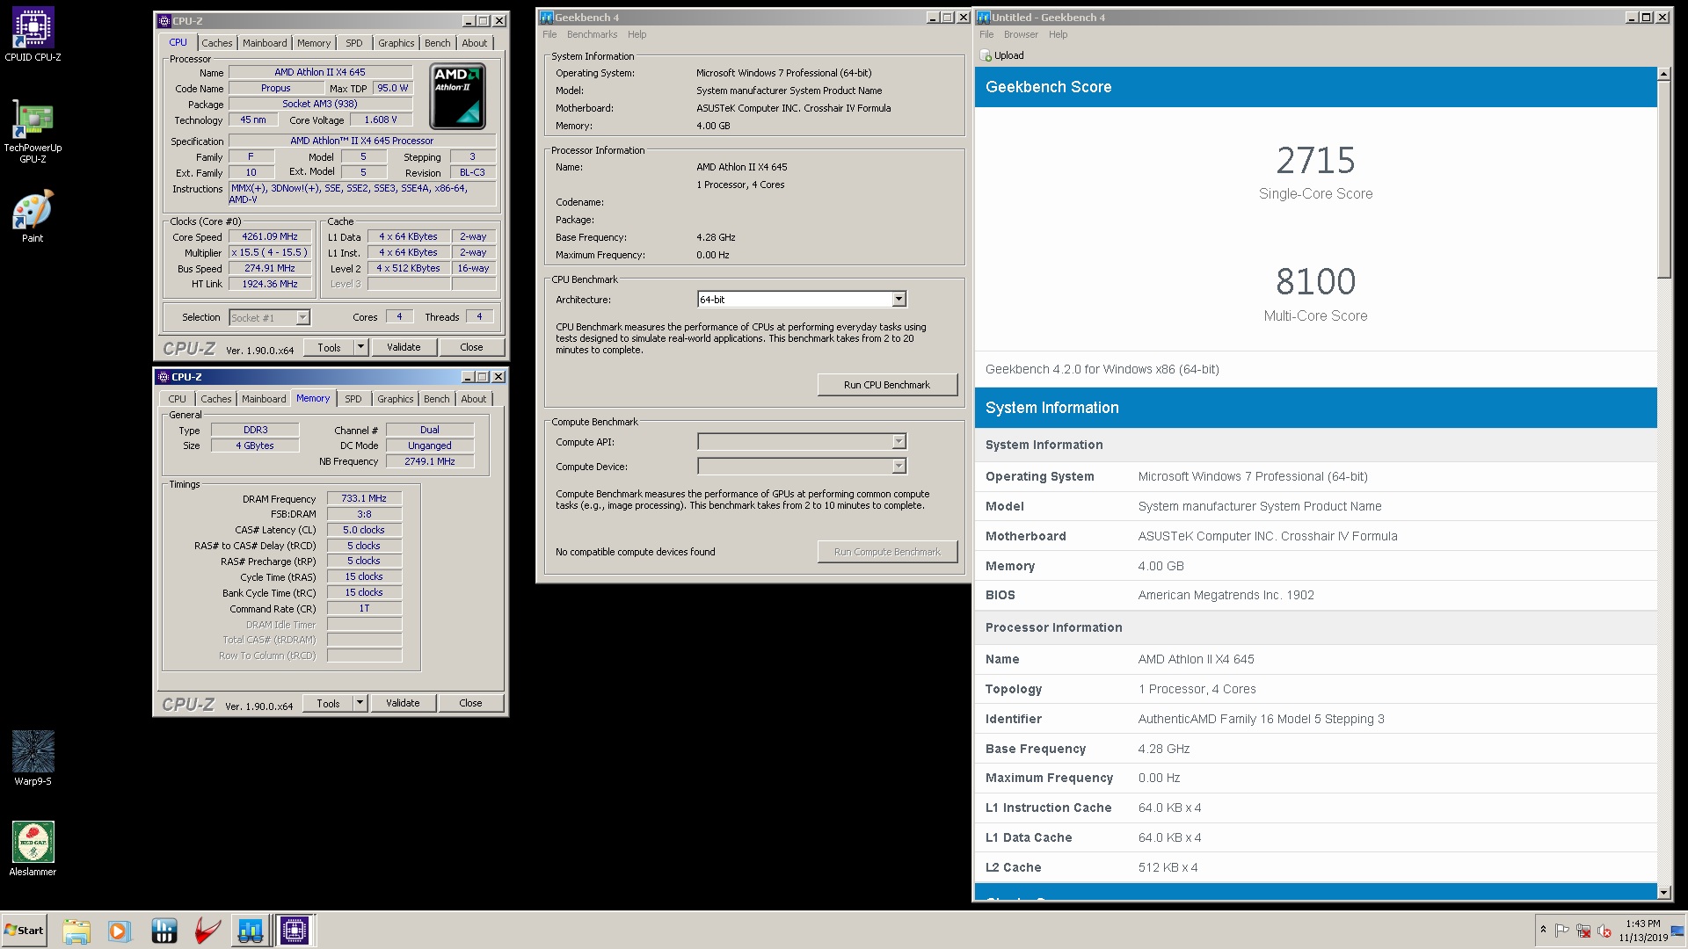Viewport: 1688px width, 949px height.
Task: Select the CPU tab in the top CPU-Z window
Action: click(178, 42)
